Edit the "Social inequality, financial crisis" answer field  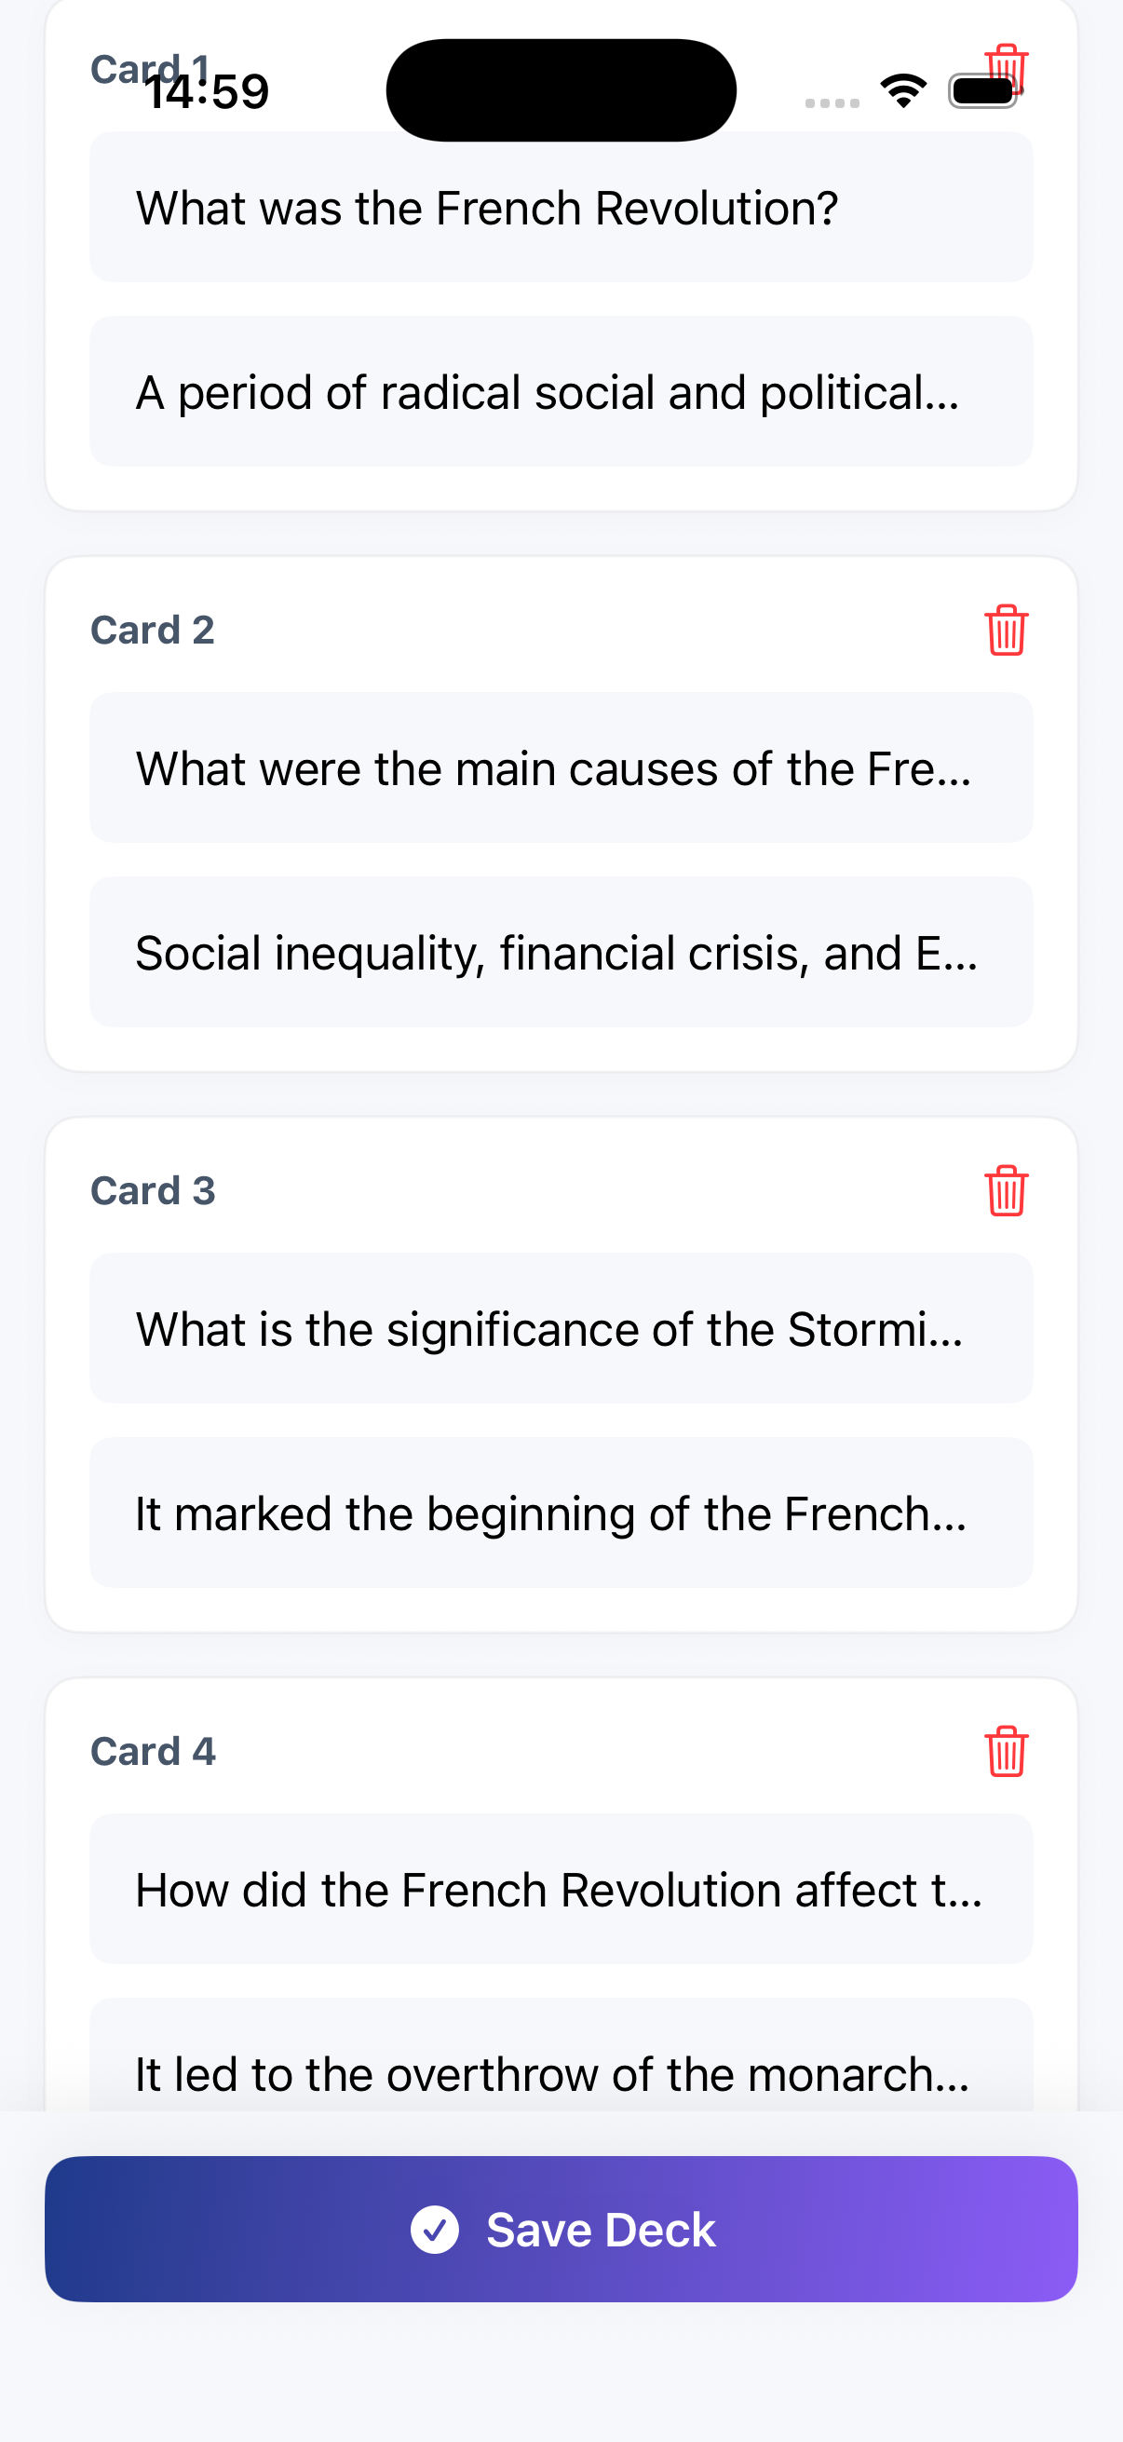point(561,952)
